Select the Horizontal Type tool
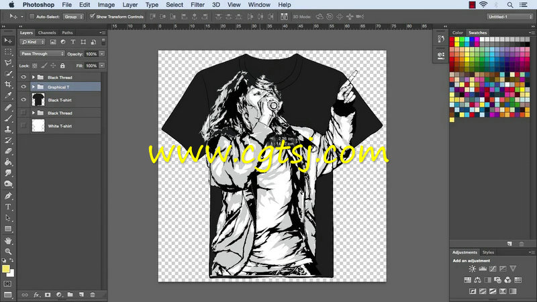 [8, 207]
